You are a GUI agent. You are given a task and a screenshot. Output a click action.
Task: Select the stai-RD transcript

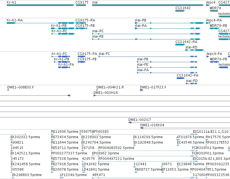pyautogui.click(x=195, y=50)
